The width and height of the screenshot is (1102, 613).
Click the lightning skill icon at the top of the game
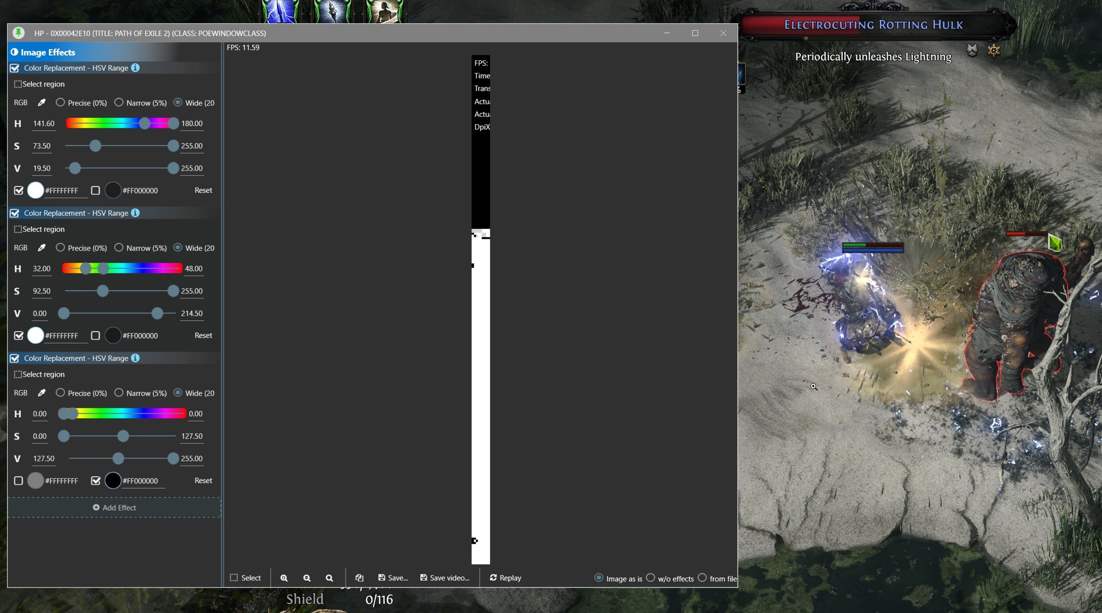[x=281, y=11]
